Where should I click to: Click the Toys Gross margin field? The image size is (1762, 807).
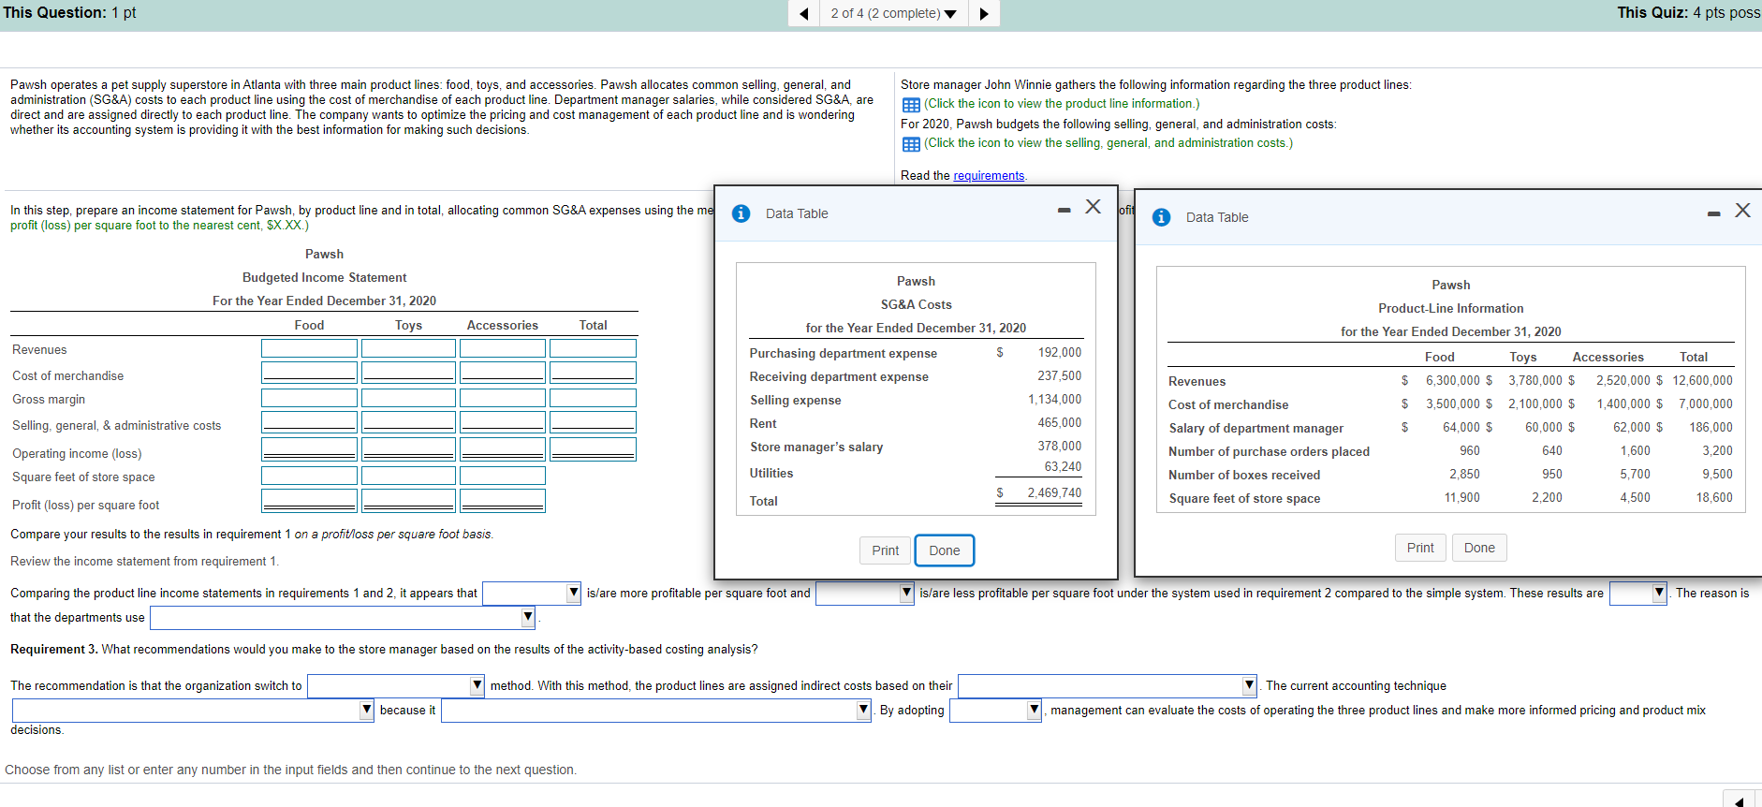point(408,398)
